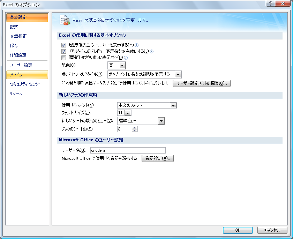The height and width of the screenshot is (239, 293).
Task: Select the 基本設定 category
Action: [27, 17]
